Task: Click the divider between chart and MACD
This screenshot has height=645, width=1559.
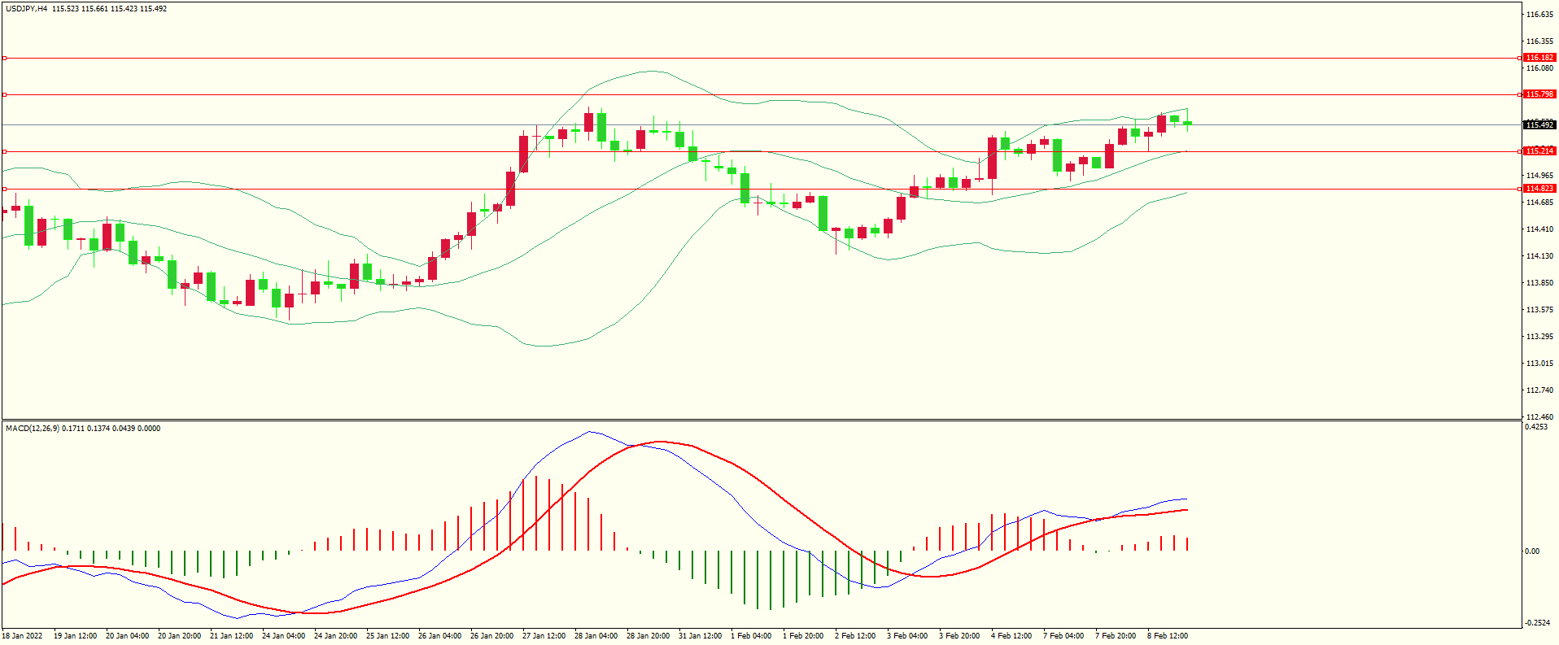Action: click(x=761, y=420)
